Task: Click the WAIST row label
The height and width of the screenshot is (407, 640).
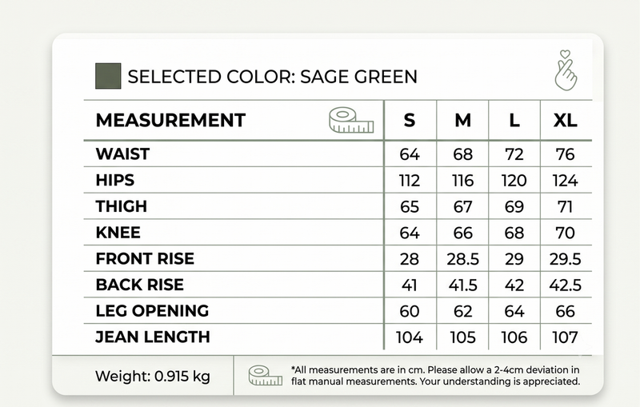Action: 123,154
